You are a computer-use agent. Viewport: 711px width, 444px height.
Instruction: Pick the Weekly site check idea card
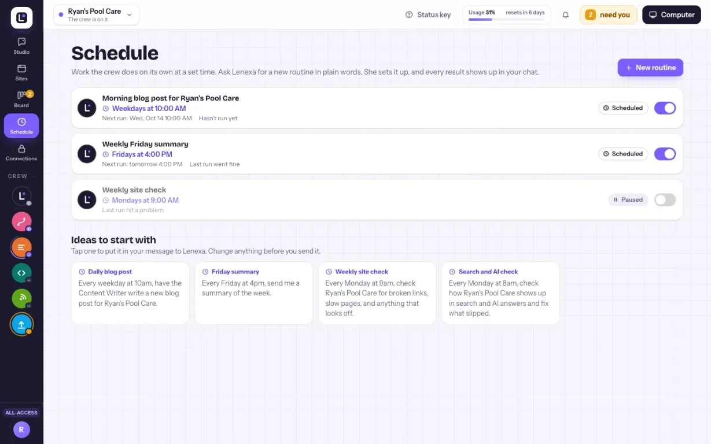pyautogui.click(x=377, y=293)
